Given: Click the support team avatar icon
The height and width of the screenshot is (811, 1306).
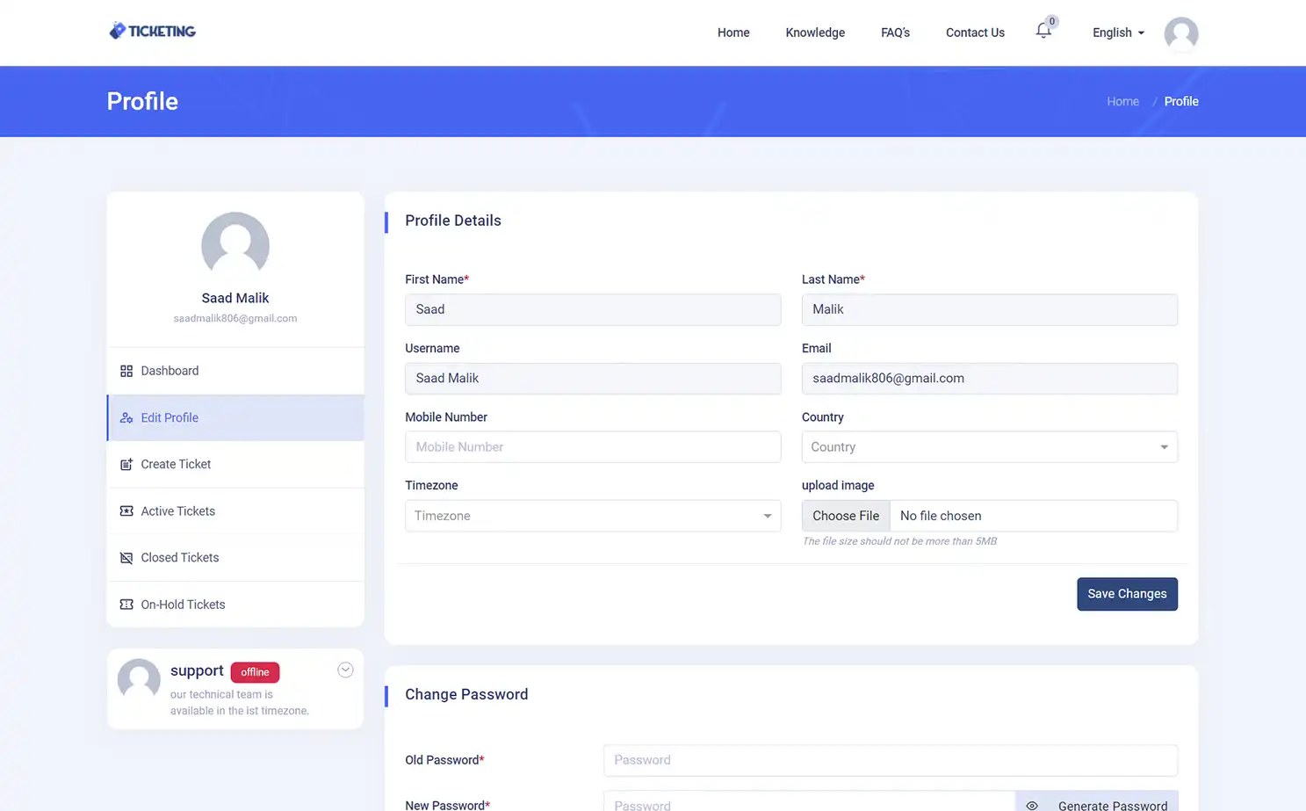Looking at the screenshot, I should pos(138,681).
